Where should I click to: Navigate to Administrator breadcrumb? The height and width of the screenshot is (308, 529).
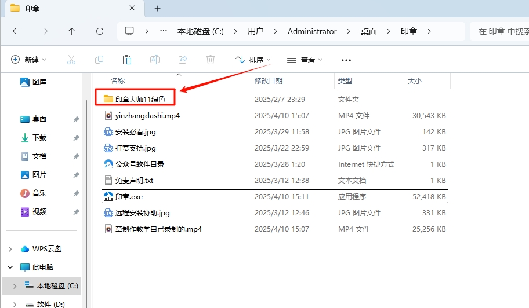[312, 31]
